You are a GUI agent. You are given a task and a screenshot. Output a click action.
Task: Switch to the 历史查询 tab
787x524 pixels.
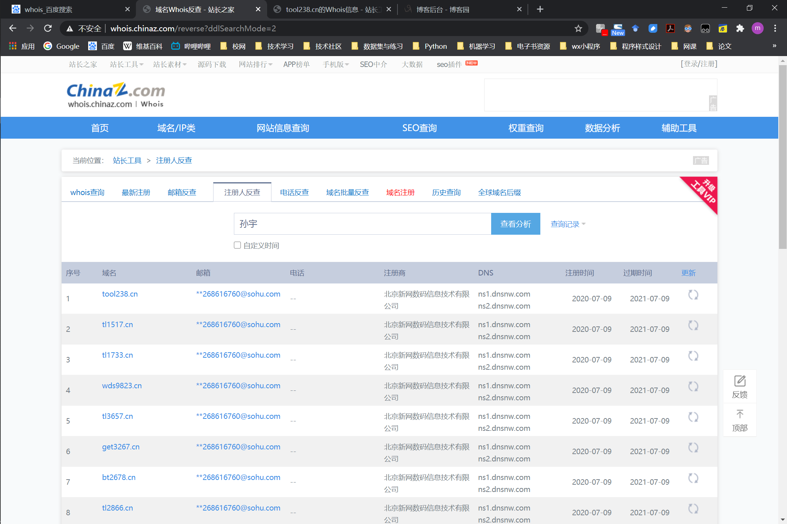(446, 192)
